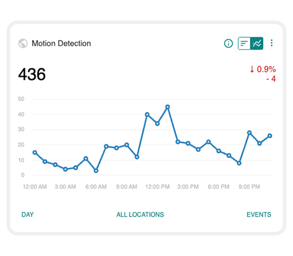This screenshot has height=256, width=293.
Task: Click the 3:00 PM axis label
Action: [188, 187]
